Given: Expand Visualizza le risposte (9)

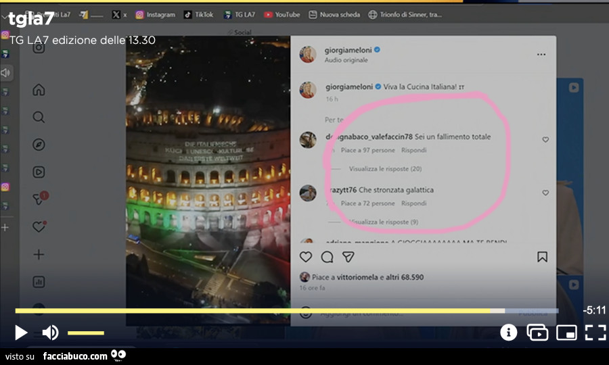Looking at the screenshot, I should [x=384, y=222].
